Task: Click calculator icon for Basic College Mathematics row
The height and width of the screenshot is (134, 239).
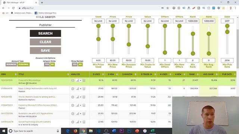Action: (84, 89)
